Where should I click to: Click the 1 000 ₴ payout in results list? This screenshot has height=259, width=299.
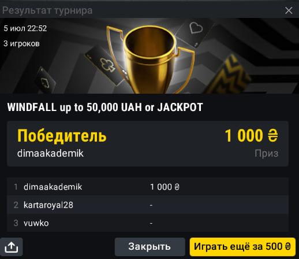(x=165, y=187)
